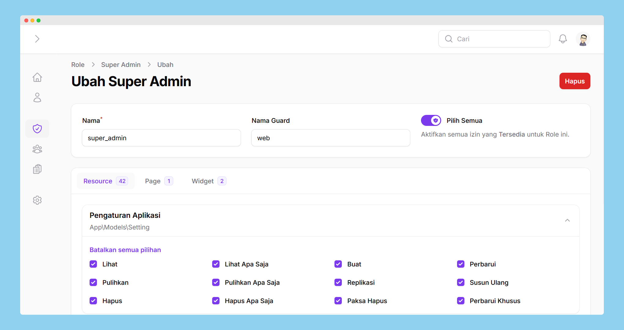Select the shield roles sidebar icon
The width and height of the screenshot is (624, 330).
coord(37,129)
